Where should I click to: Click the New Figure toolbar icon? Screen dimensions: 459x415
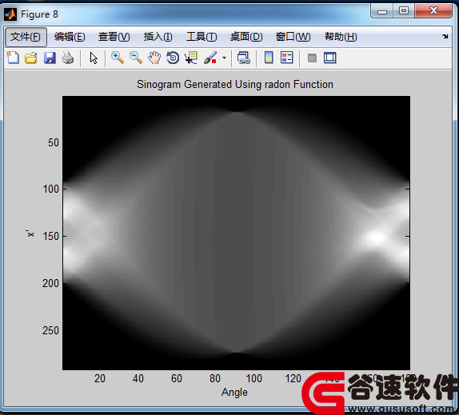coord(13,58)
